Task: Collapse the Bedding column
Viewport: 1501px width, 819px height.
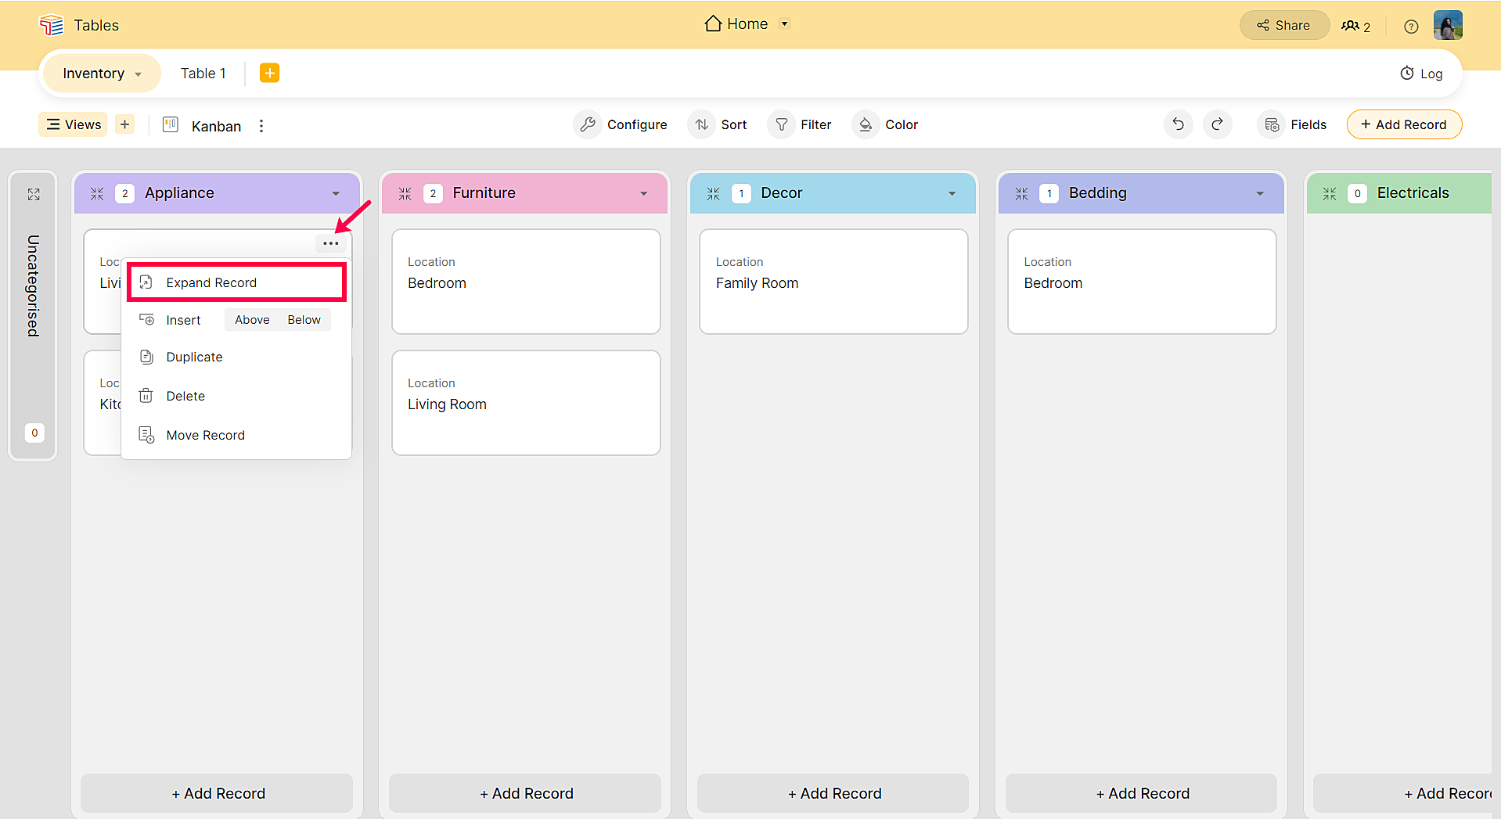Action: [1021, 193]
